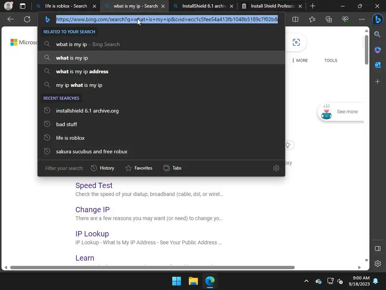Open the MORE search filter menu

[x=300, y=60]
